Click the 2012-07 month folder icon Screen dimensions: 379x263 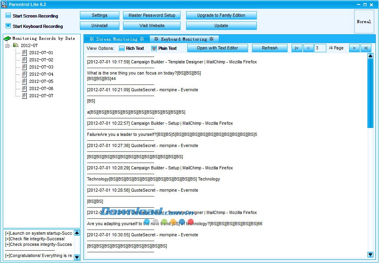tap(16, 45)
